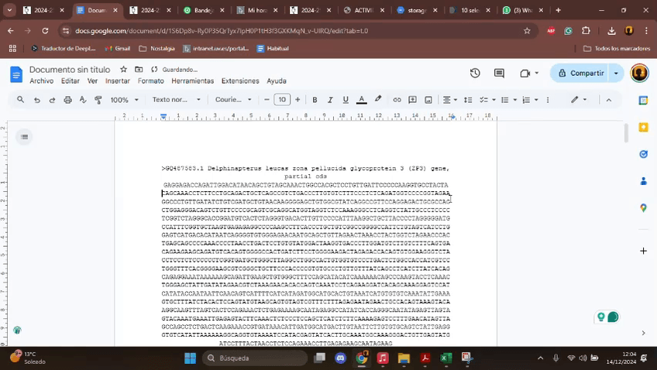Open the checklist dropdown arrow
The height and width of the screenshot is (370, 657).
click(494, 100)
